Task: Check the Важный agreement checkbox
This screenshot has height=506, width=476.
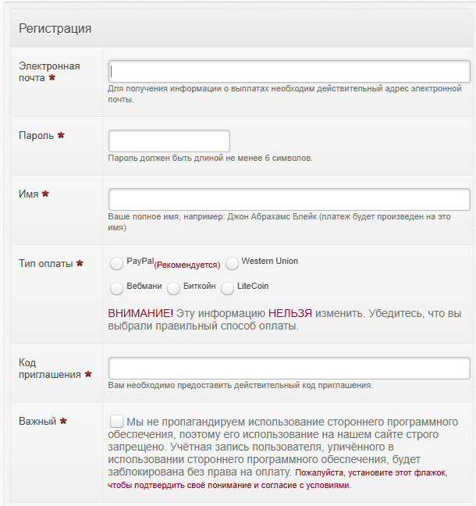Action: pyautogui.click(x=117, y=421)
